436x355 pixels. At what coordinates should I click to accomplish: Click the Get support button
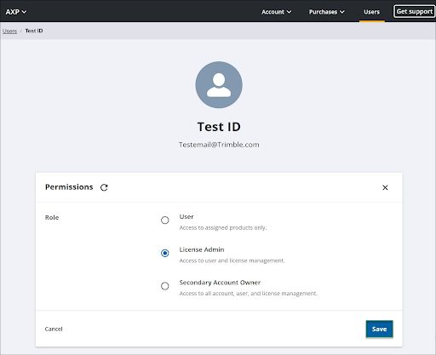(415, 12)
